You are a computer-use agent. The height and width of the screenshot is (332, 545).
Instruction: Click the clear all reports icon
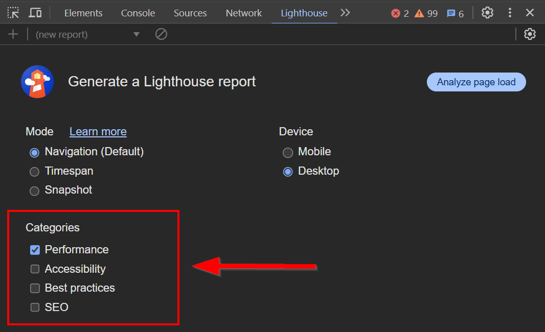click(161, 34)
